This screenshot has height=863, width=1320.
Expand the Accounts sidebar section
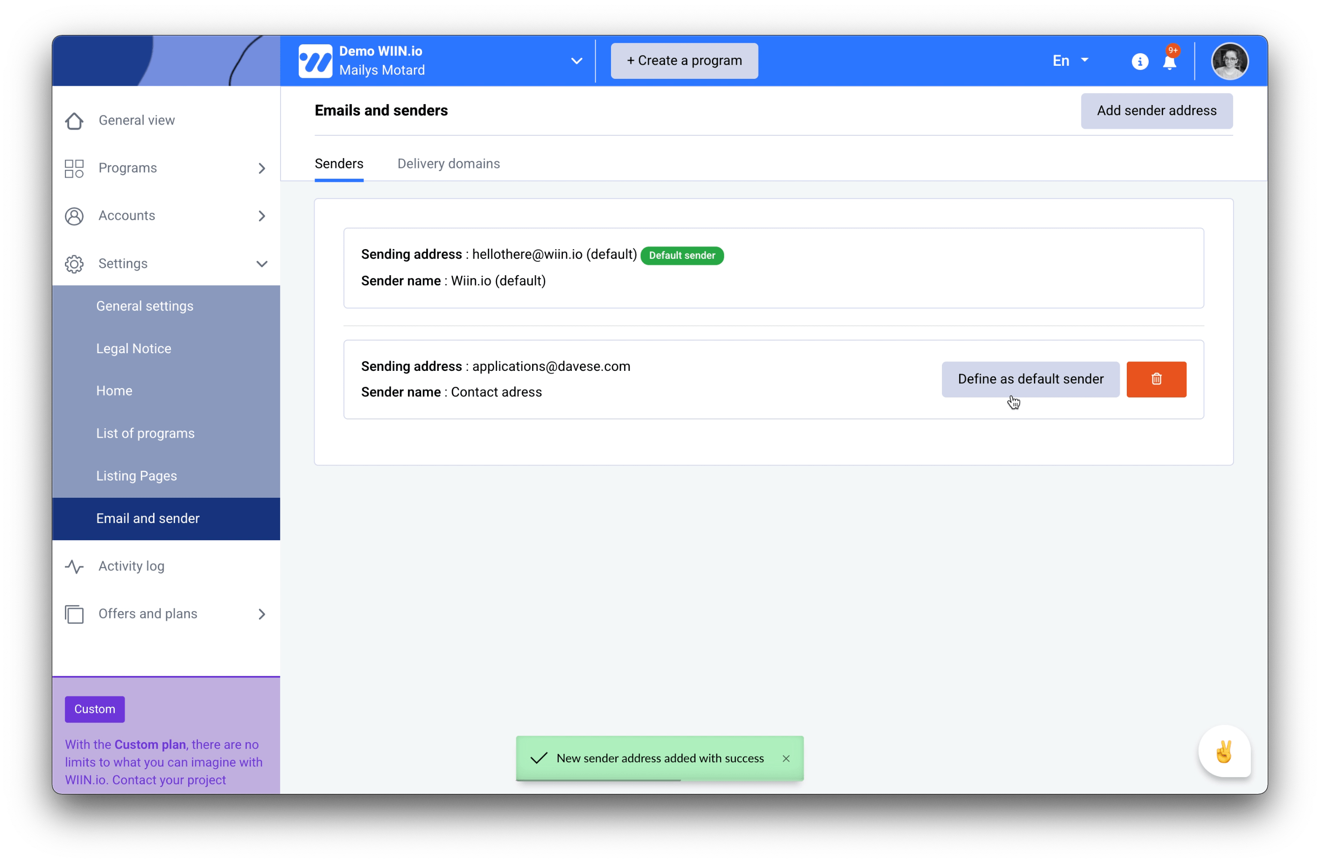pyautogui.click(x=261, y=216)
